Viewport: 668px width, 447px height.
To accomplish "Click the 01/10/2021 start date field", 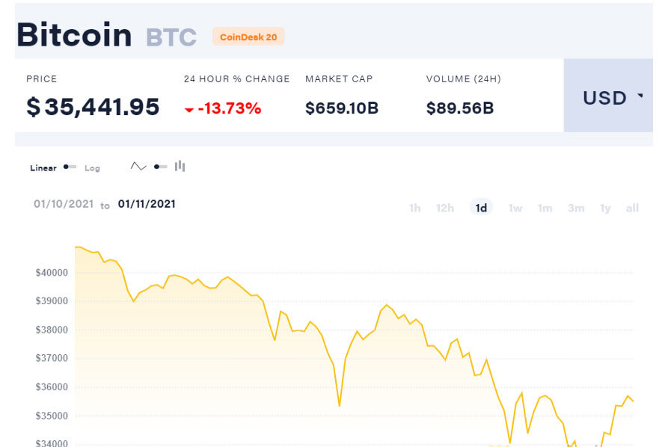I will click(64, 204).
